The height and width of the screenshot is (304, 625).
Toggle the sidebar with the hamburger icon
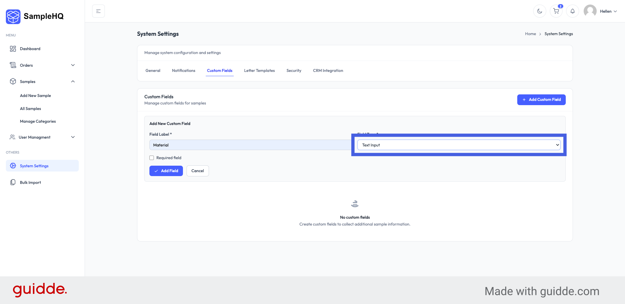pyautogui.click(x=98, y=11)
